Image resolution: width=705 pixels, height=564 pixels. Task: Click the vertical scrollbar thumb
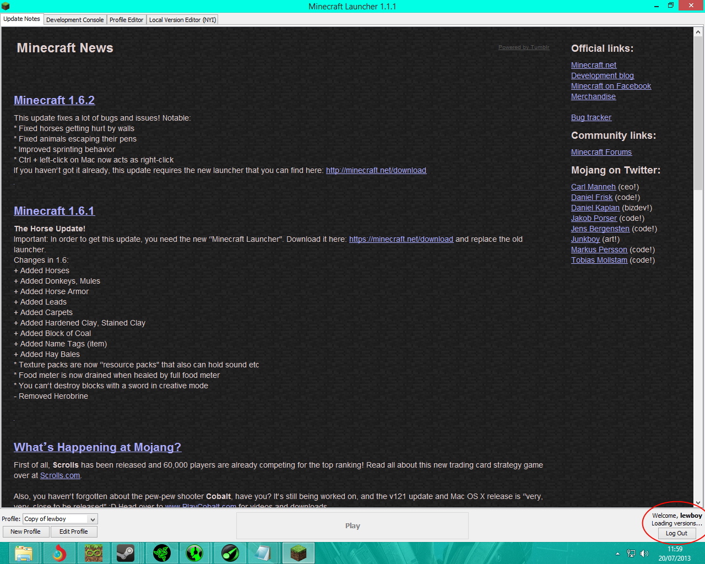coord(698,114)
